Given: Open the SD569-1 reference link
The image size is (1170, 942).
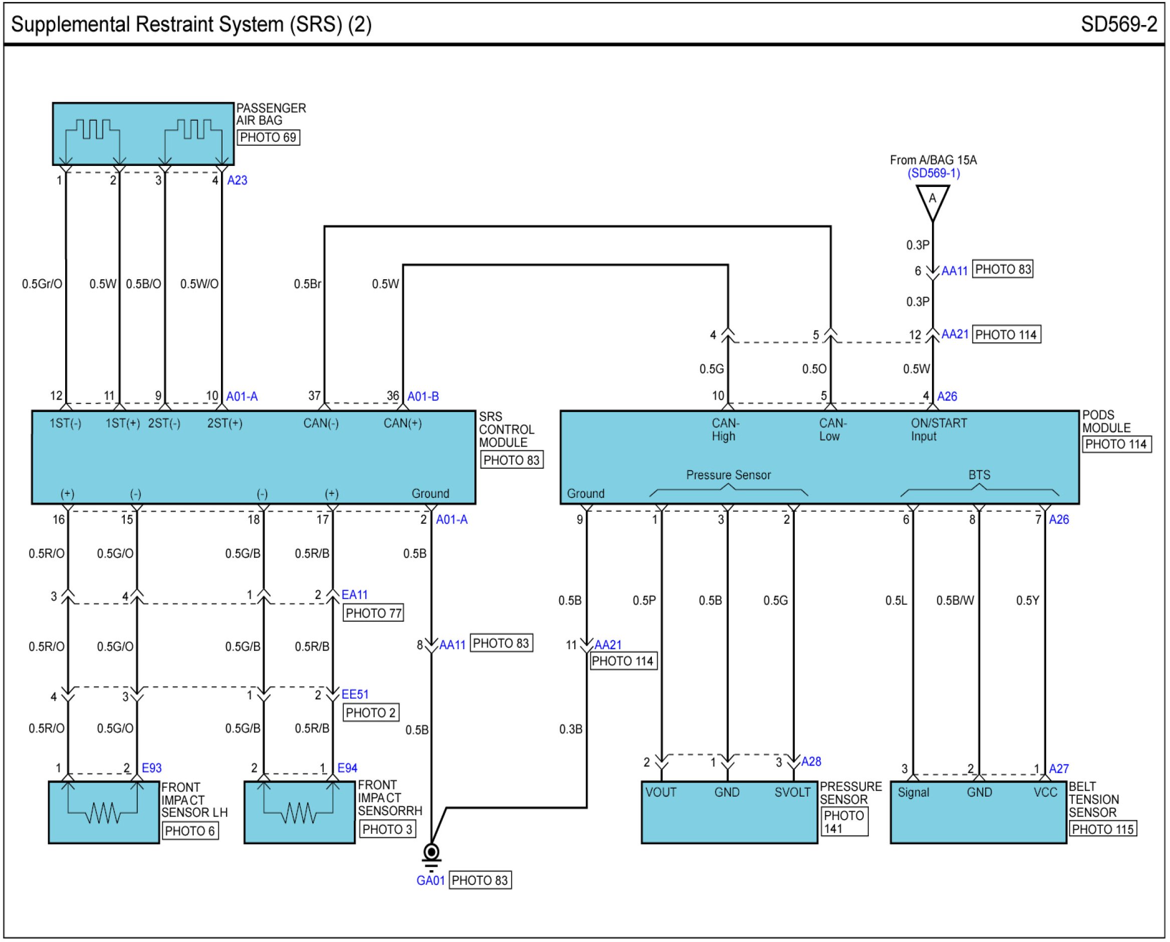Looking at the screenshot, I should click(x=933, y=173).
